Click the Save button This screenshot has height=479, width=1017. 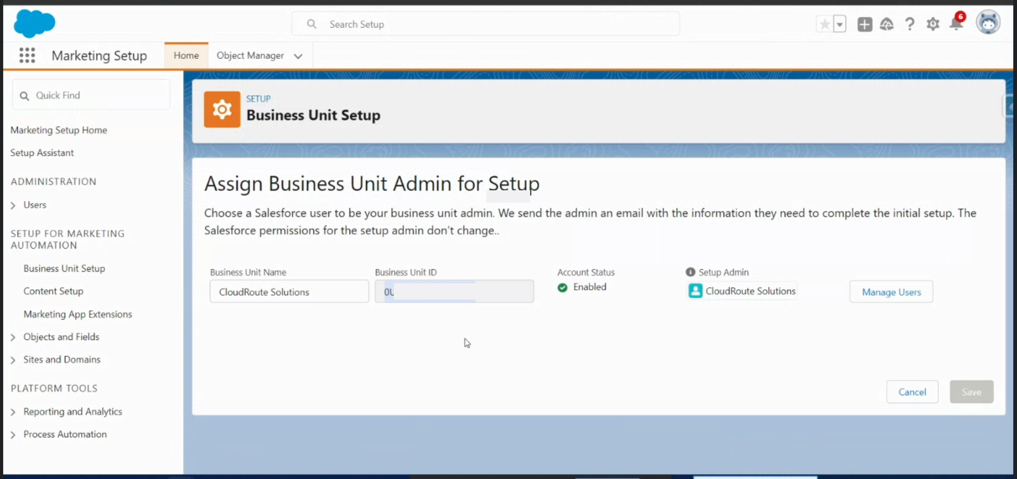point(972,392)
